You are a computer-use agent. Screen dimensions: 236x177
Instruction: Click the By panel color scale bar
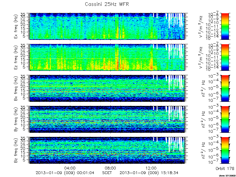pyautogui.click(x=225, y=119)
